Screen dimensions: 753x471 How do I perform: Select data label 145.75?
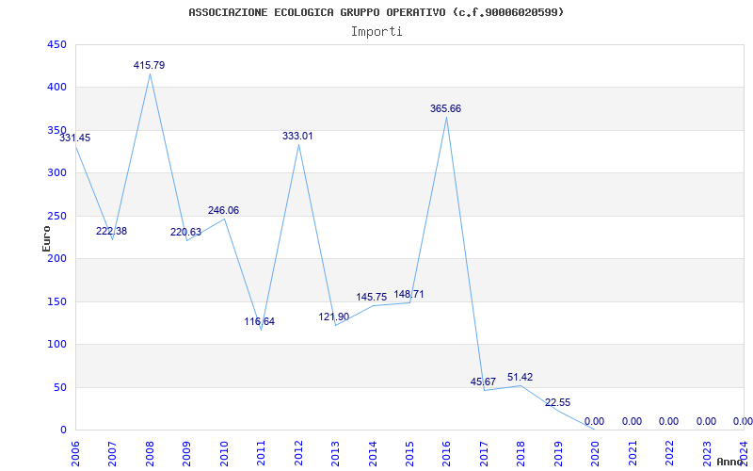coord(371,298)
